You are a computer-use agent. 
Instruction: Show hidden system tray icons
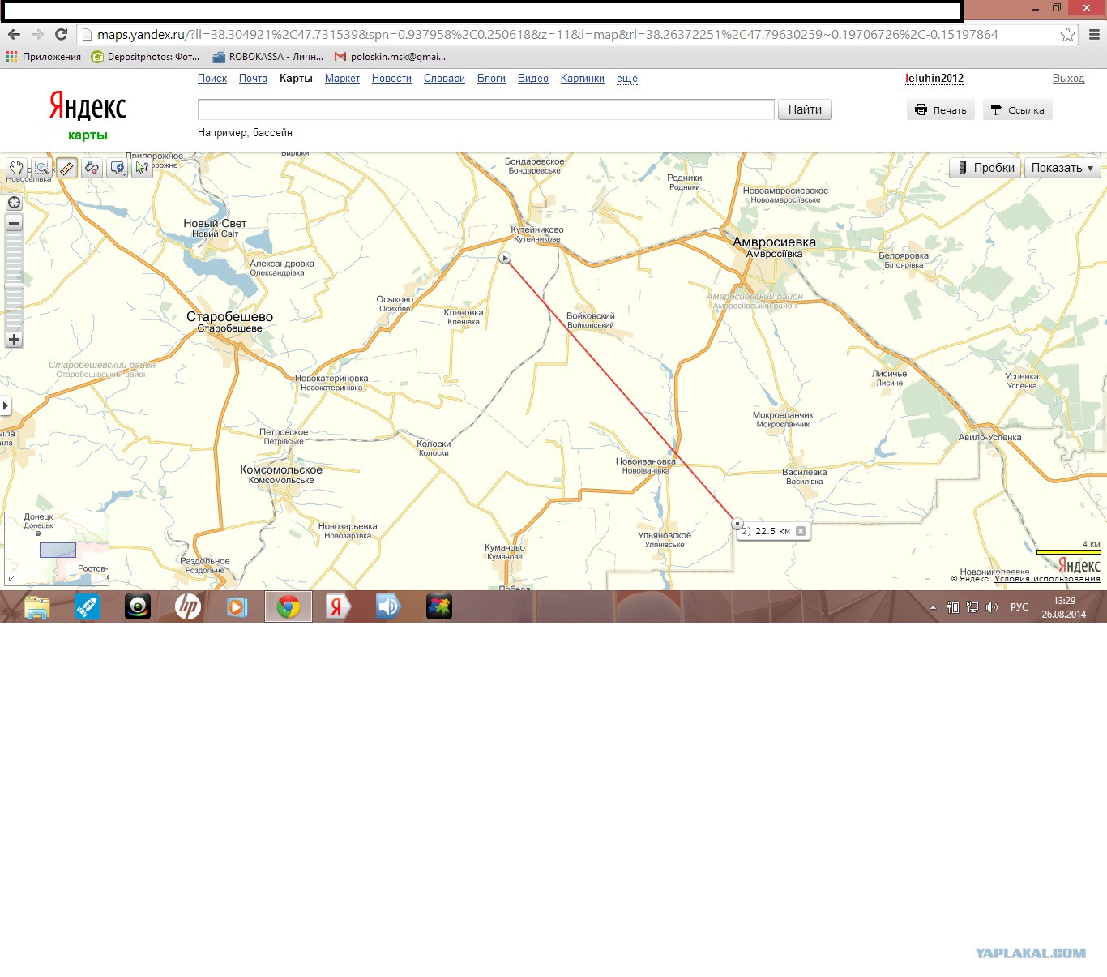point(933,607)
